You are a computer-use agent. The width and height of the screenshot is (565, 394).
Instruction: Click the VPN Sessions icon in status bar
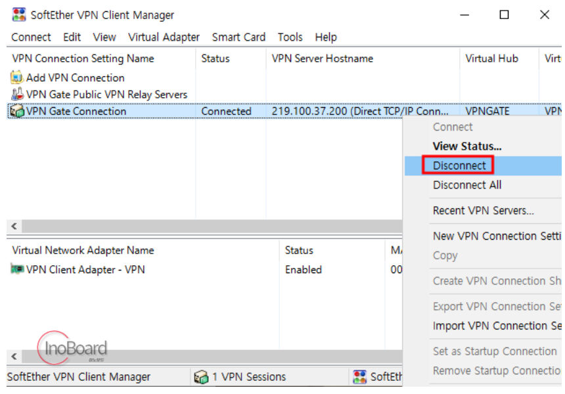[x=200, y=377]
